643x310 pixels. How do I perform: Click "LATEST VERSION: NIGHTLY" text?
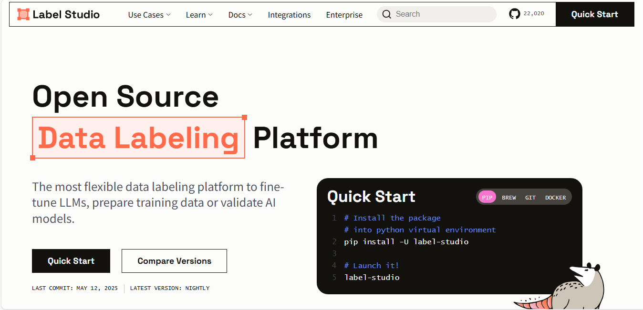(170, 288)
